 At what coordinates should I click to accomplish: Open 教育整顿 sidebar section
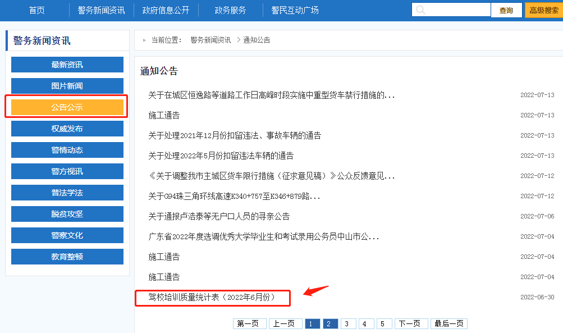[x=67, y=257]
